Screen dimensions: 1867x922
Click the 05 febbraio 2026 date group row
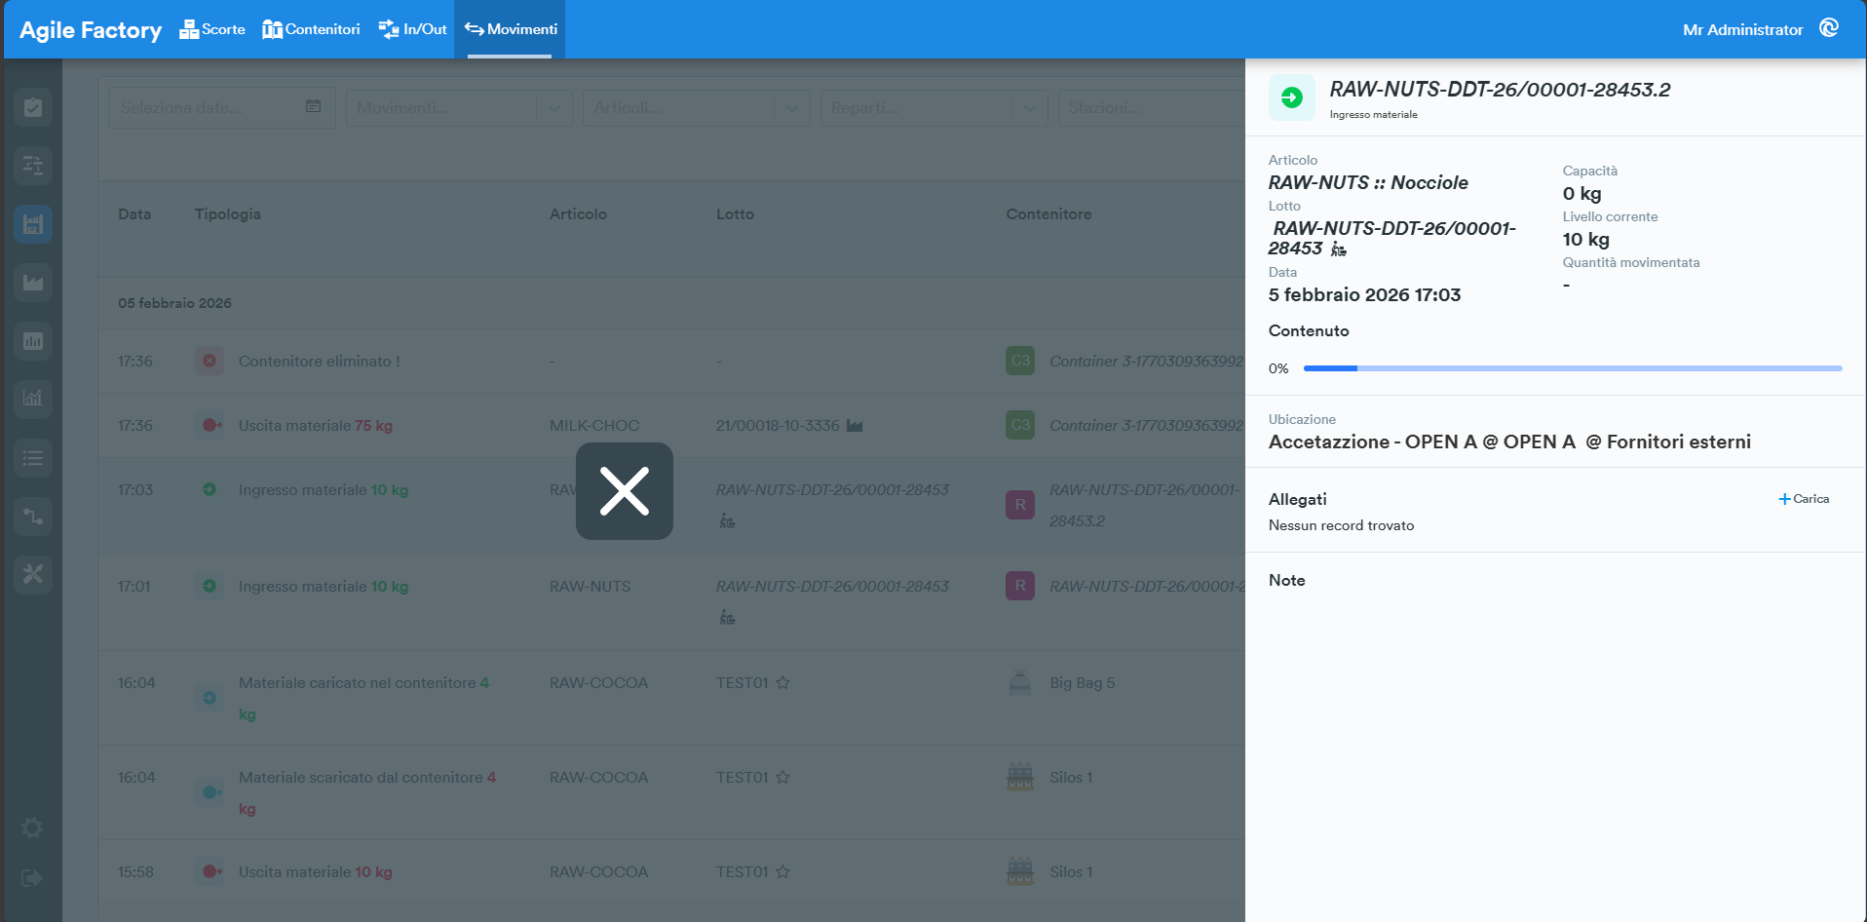point(671,303)
